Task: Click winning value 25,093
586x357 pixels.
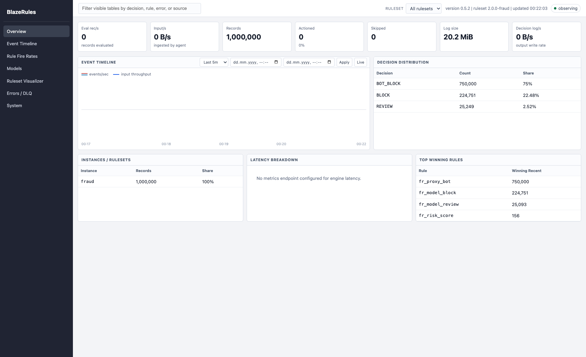Action: [x=519, y=204]
